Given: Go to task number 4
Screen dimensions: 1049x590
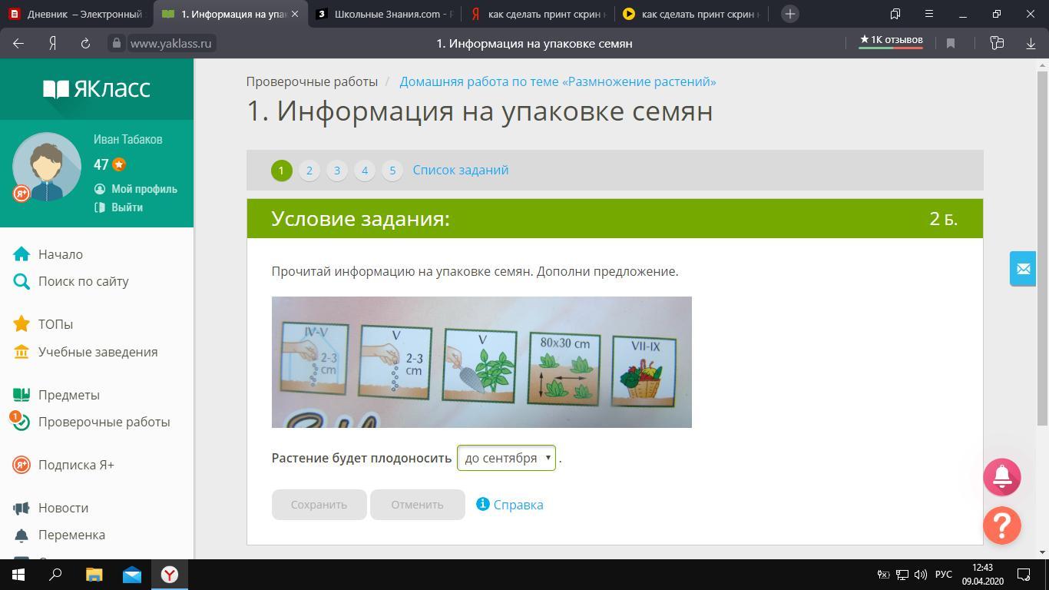Looking at the screenshot, I should (365, 171).
